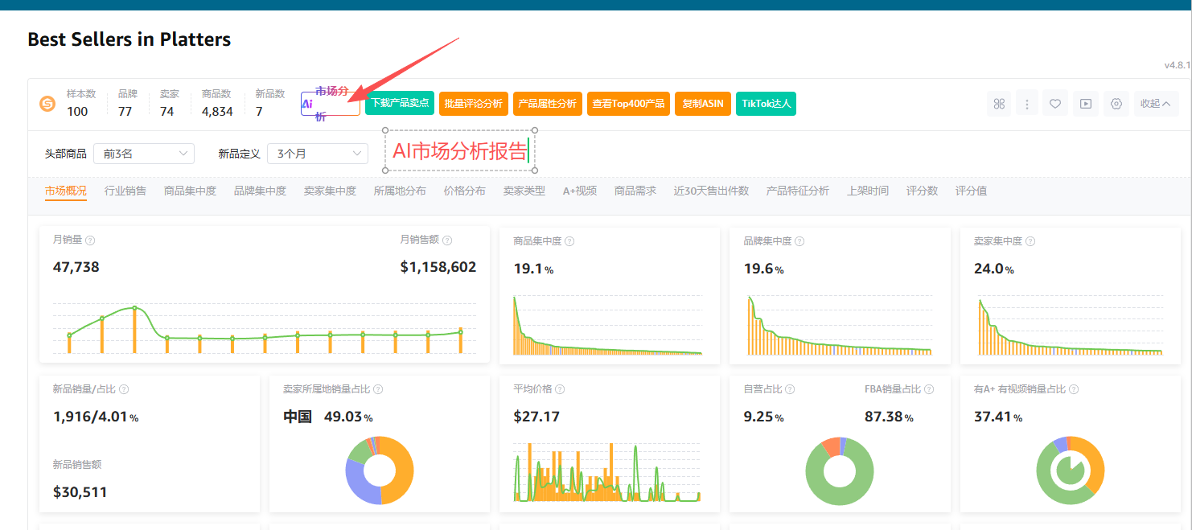Expand the 头部商品 前3名 dropdown
This screenshot has width=1192, height=530.
(144, 154)
